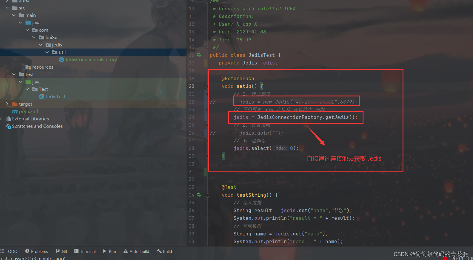This screenshot has height=260, width=473.
Task: Expand the target folder chevron
Action: point(7,104)
